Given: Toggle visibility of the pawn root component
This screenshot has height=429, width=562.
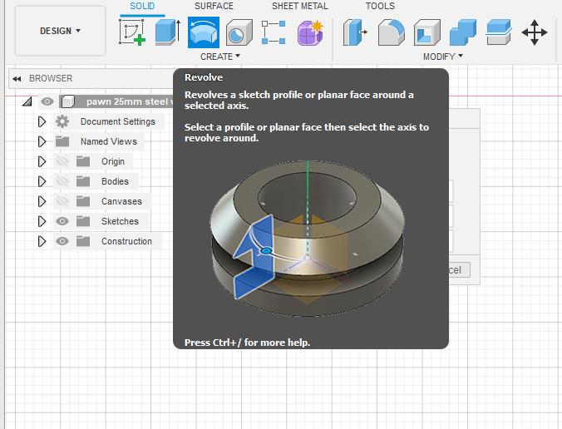Looking at the screenshot, I should pos(47,101).
